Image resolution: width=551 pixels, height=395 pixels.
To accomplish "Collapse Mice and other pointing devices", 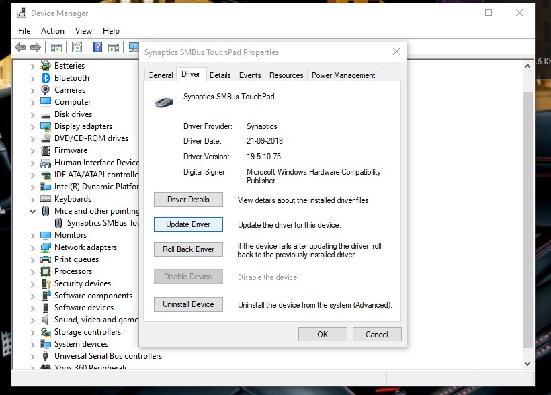I will 32,211.
